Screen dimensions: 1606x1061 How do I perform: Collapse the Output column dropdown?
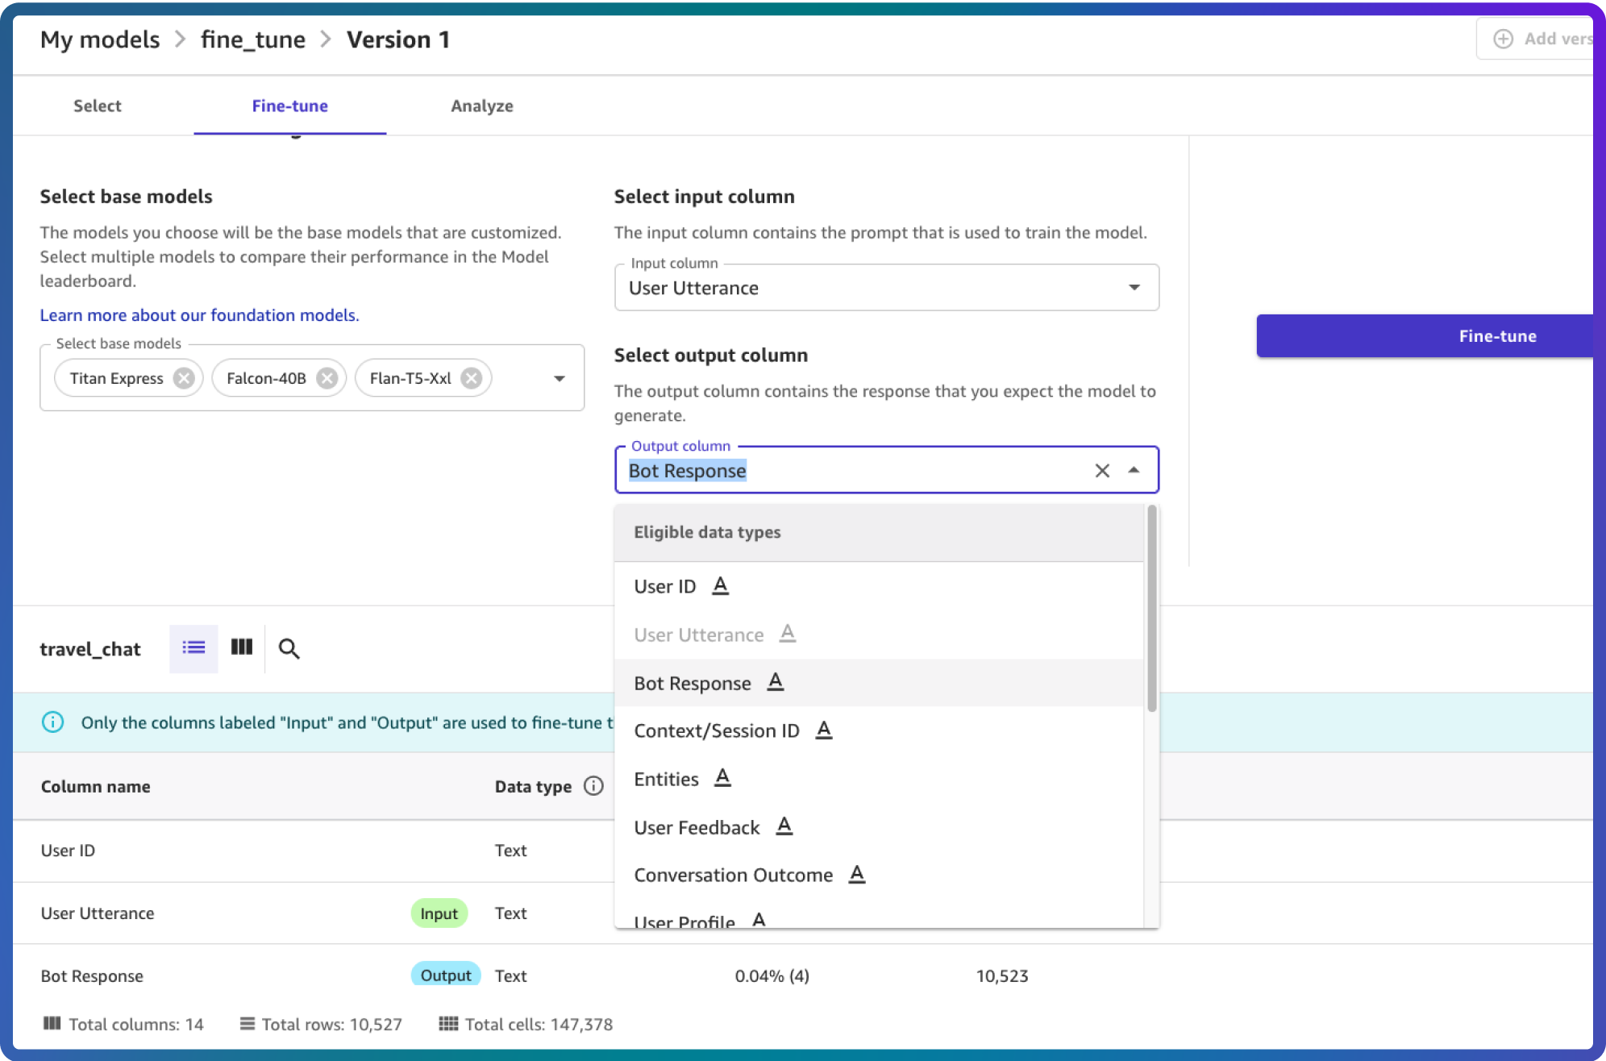1133,470
